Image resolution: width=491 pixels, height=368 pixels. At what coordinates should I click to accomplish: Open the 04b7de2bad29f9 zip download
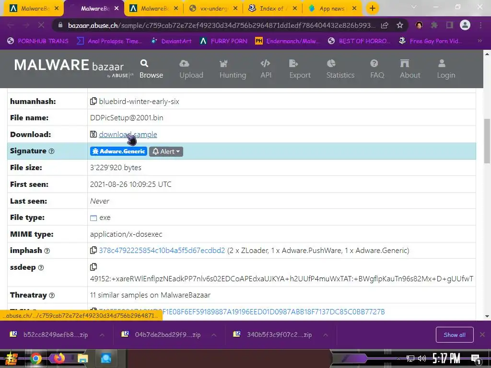tap(161, 335)
